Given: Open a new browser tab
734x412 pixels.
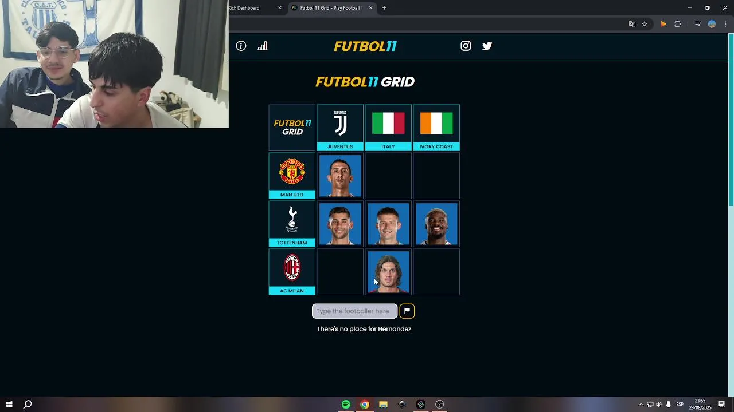Looking at the screenshot, I should pyautogui.click(x=384, y=8).
